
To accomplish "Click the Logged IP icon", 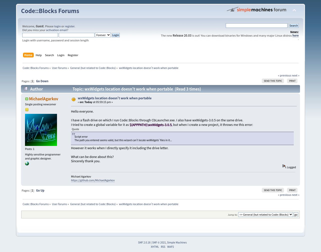I will (284, 166).
